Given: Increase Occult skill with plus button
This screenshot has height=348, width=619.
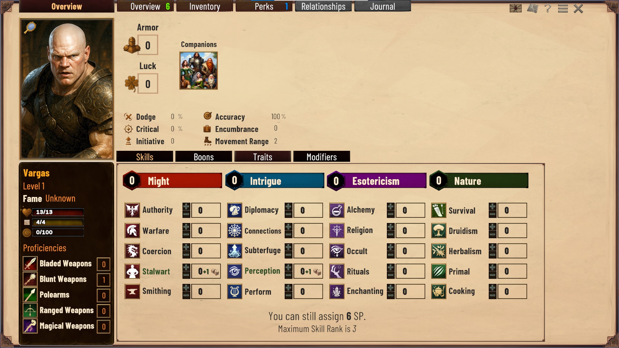Looking at the screenshot, I should [x=390, y=247].
